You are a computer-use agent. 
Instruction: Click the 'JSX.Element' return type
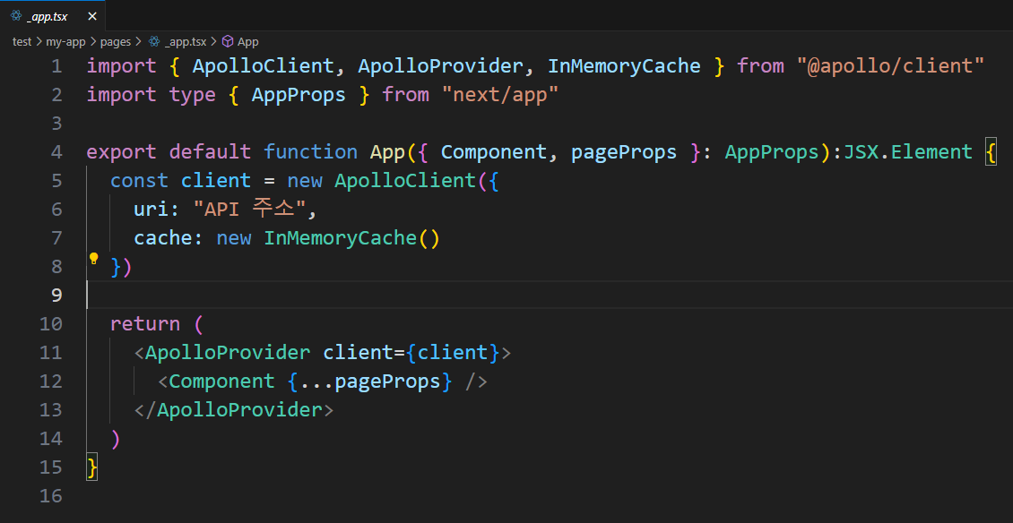click(908, 151)
